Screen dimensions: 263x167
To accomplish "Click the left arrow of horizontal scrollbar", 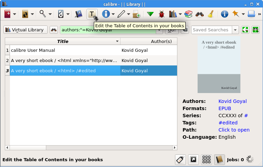I will click(x=7, y=148).
